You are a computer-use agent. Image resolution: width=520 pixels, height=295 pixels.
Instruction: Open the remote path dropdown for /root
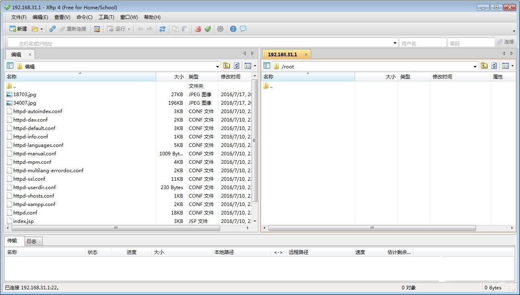[475, 66]
